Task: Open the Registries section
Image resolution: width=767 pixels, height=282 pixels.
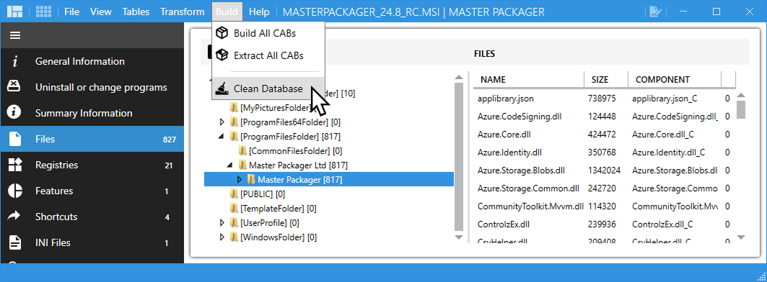Action: point(92,165)
